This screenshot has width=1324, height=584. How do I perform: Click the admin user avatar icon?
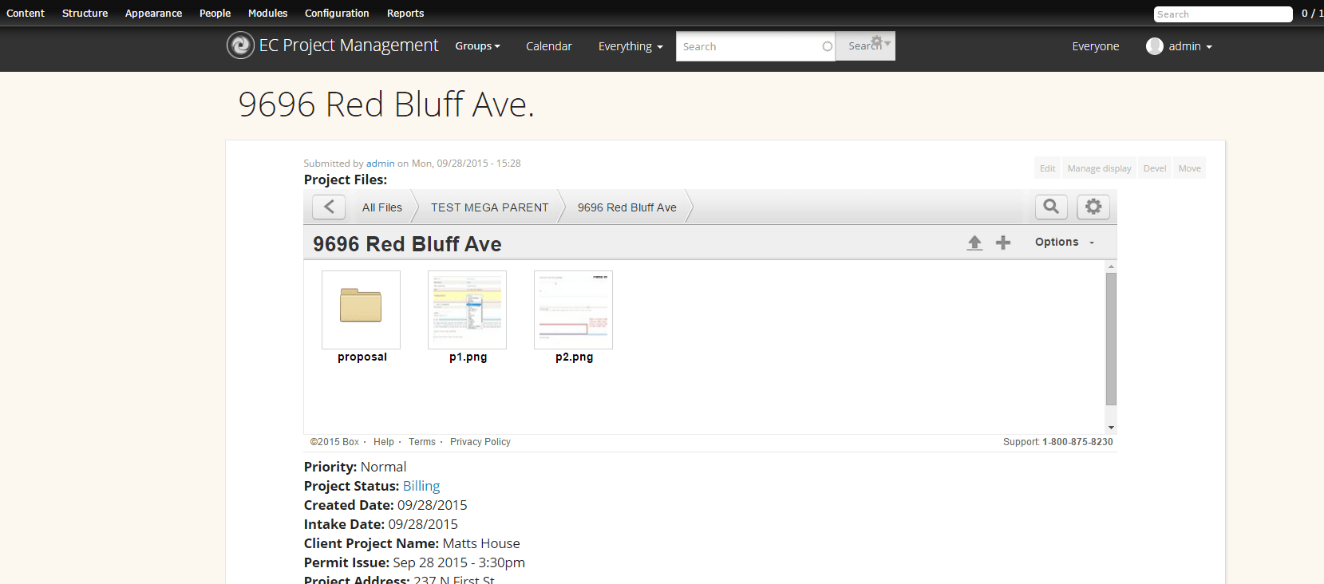(x=1155, y=46)
